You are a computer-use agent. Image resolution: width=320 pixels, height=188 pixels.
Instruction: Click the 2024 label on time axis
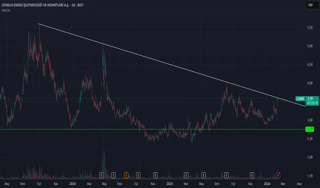72,184
